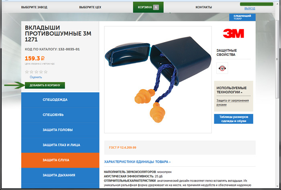
Task: Click the earplugs product image
Action: coord(158,80)
